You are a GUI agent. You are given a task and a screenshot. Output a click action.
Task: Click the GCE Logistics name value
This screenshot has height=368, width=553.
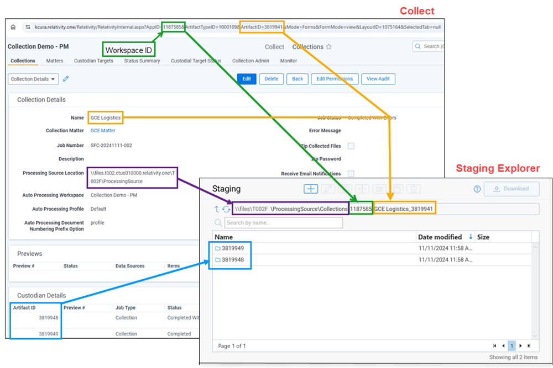106,118
